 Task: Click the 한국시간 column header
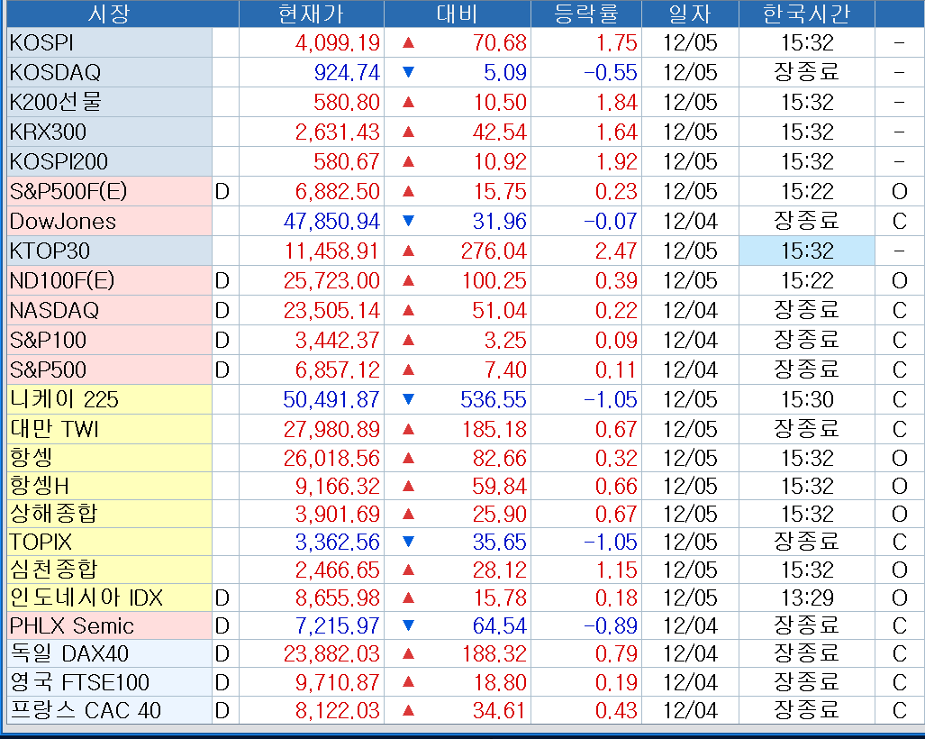point(806,14)
